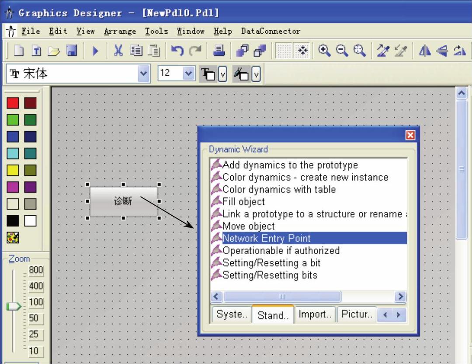Image resolution: width=472 pixels, height=364 pixels.
Task: Expand the line color dropdown arrow
Action: pyautogui.click(x=256, y=74)
